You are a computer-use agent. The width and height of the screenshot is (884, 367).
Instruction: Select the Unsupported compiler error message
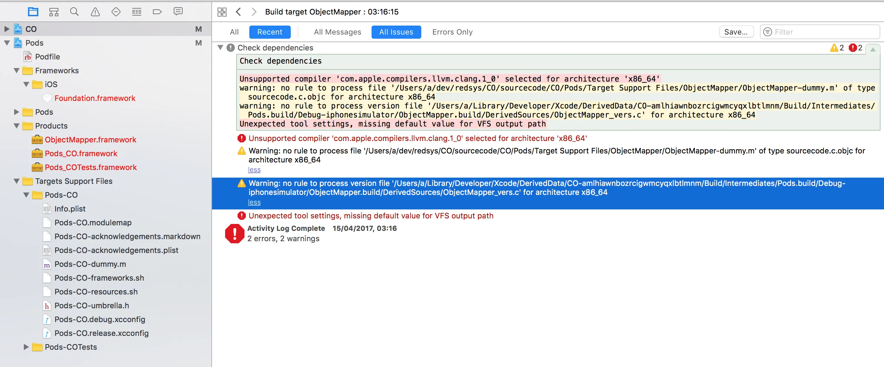418,139
